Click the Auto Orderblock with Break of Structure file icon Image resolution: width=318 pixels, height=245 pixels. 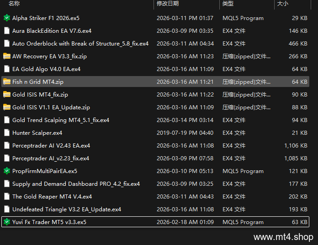[x=7, y=43]
